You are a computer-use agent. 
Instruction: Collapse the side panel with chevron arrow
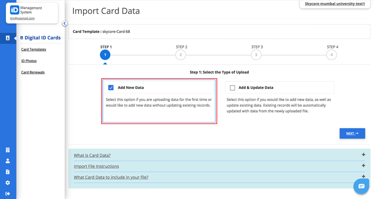(x=65, y=23)
